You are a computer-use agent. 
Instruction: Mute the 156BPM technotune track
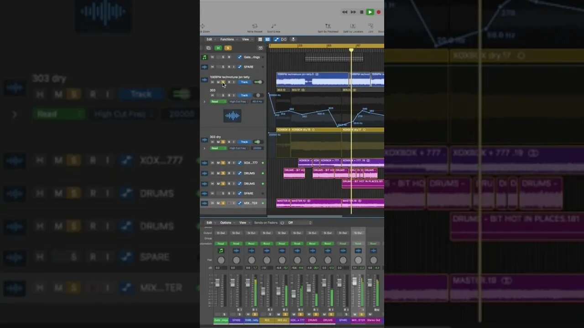click(x=218, y=82)
